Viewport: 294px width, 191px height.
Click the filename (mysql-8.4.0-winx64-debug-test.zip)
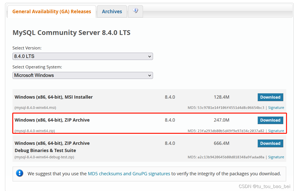point(44,157)
